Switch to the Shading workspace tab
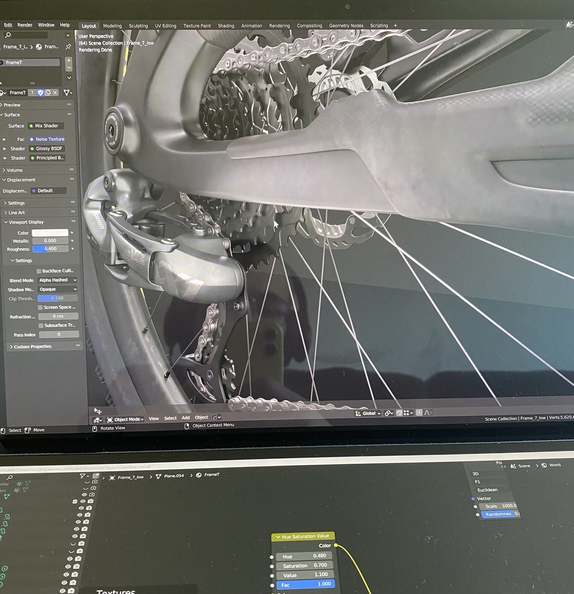The image size is (574, 594). coord(226,25)
